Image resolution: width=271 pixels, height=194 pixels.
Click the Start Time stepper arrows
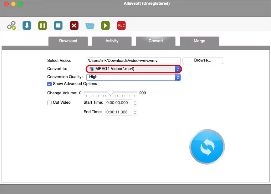pyautogui.click(x=135, y=103)
